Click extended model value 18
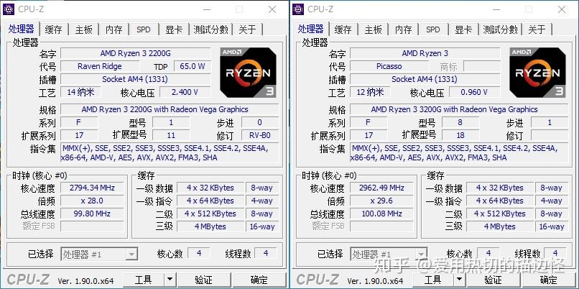 click(x=460, y=135)
